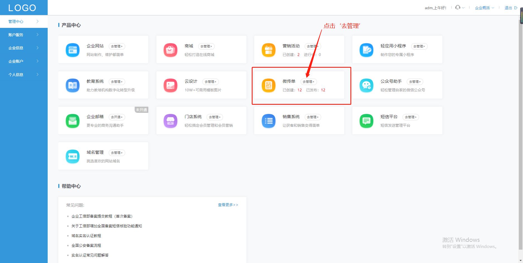Click the 企业工信部备案提交教程 help link
The width and height of the screenshot is (523, 263).
tap(102, 216)
